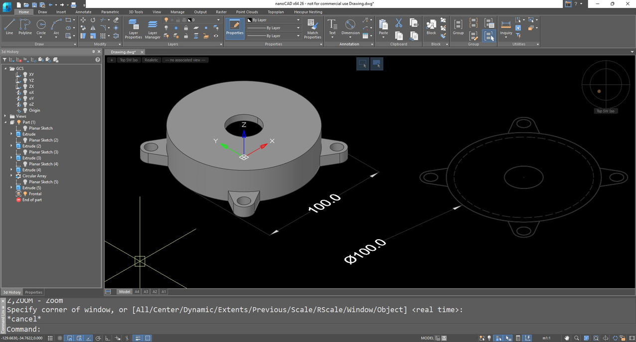The width and height of the screenshot is (636, 342).
Task: Open the Draw ribbon tab
Action: [x=42, y=11]
